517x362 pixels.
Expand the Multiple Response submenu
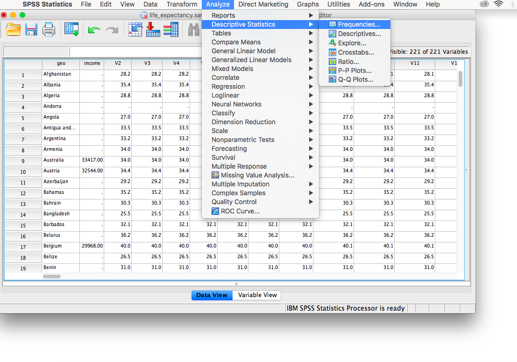pyautogui.click(x=260, y=167)
